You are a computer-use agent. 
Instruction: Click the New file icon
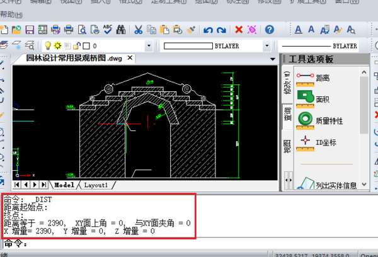[4, 30]
